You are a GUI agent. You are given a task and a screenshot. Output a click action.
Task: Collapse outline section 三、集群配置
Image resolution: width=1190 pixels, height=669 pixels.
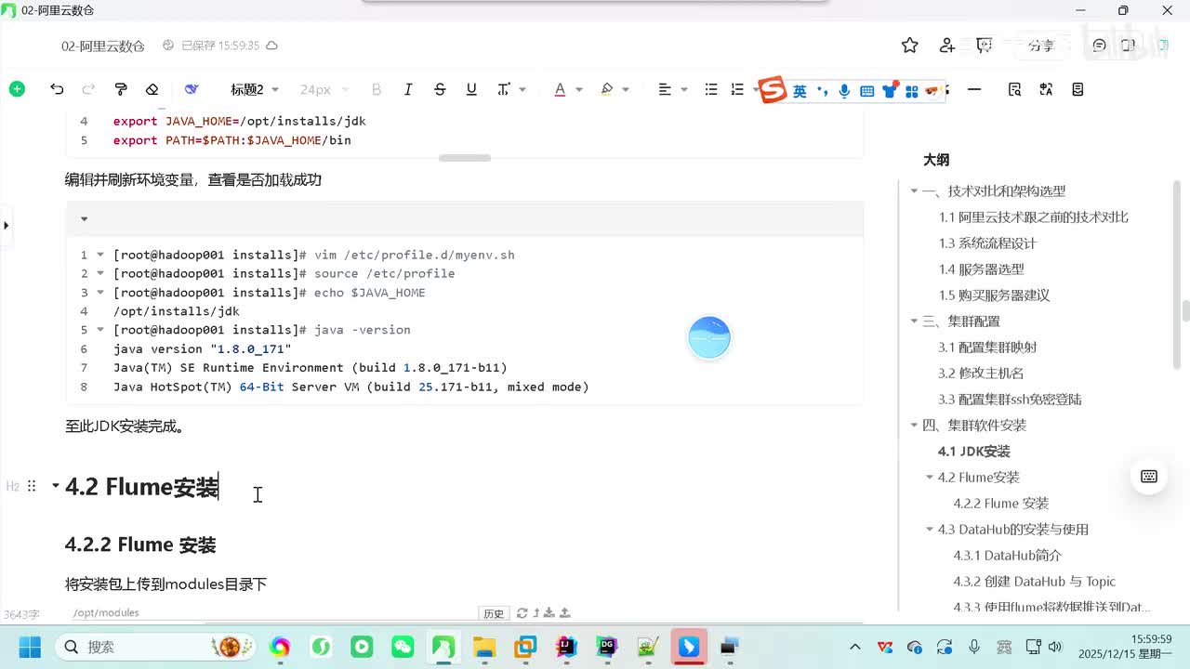coord(914,321)
